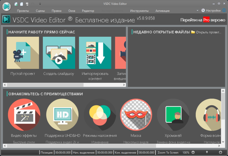This screenshot has width=228, height=156.
Task: Click the features horizontal scrollbar thumb
Action: pyautogui.click(x=81, y=146)
